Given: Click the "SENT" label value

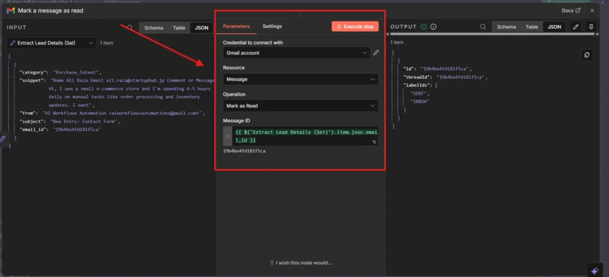Looking at the screenshot, I should [x=418, y=93].
